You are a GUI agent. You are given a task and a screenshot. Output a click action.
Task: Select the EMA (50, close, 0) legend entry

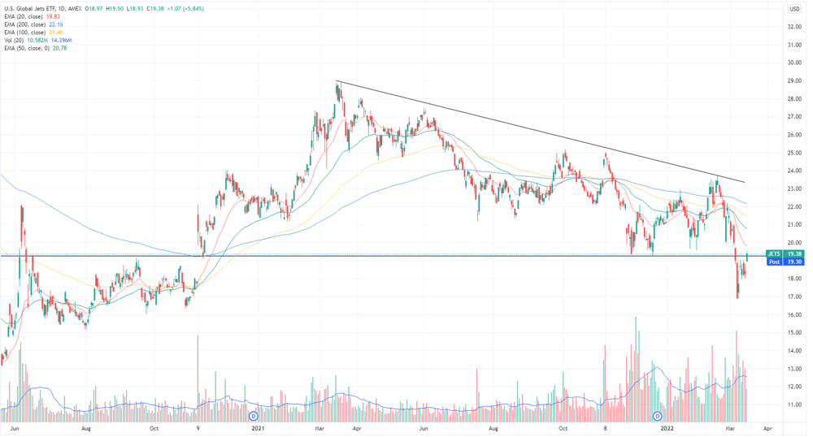[x=27, y=48]
